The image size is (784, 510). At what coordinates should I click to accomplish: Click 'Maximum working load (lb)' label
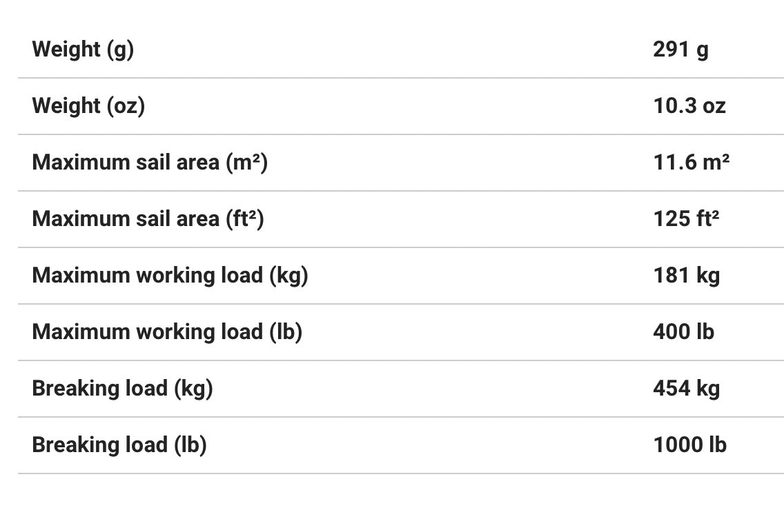click(x=167, y=332)
